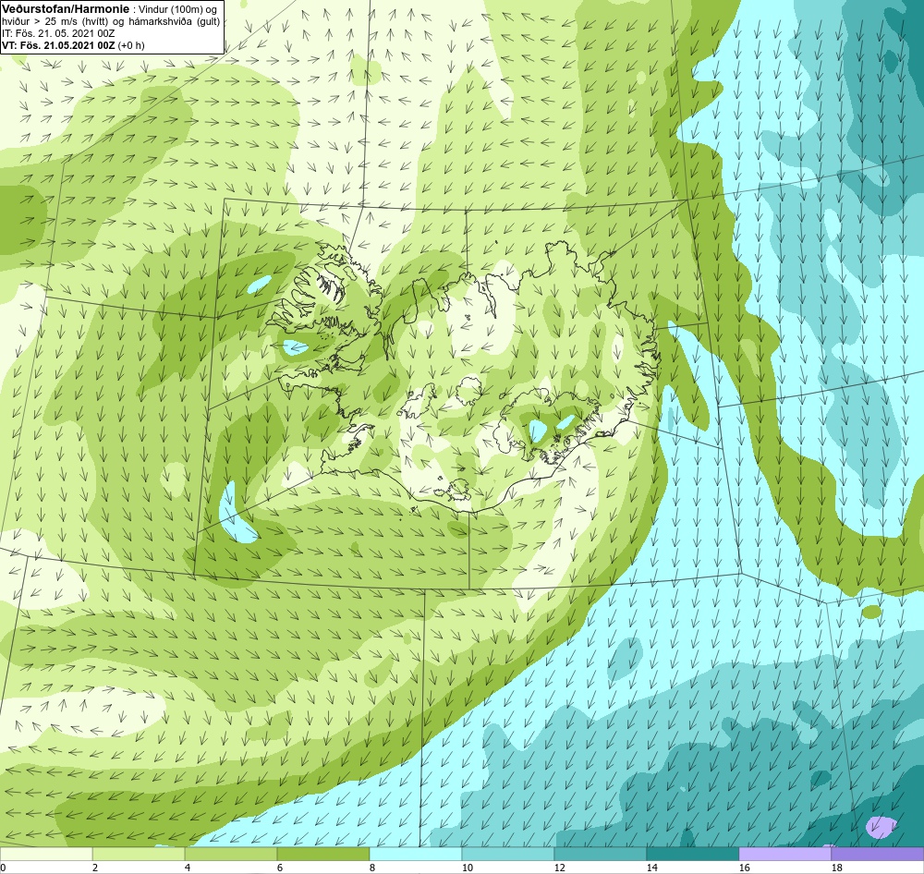The image size is (924, 874).
Task: Click the "hámarkshviða (gult)" text in the header
Action: click(176, 22)
